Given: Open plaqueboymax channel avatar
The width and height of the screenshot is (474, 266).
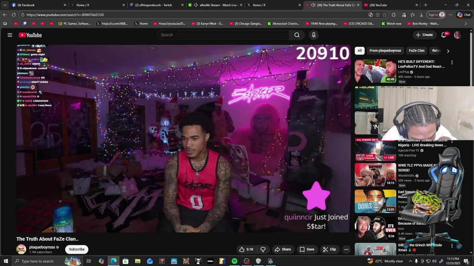Looking at the screenshot, I should [21, 249].
